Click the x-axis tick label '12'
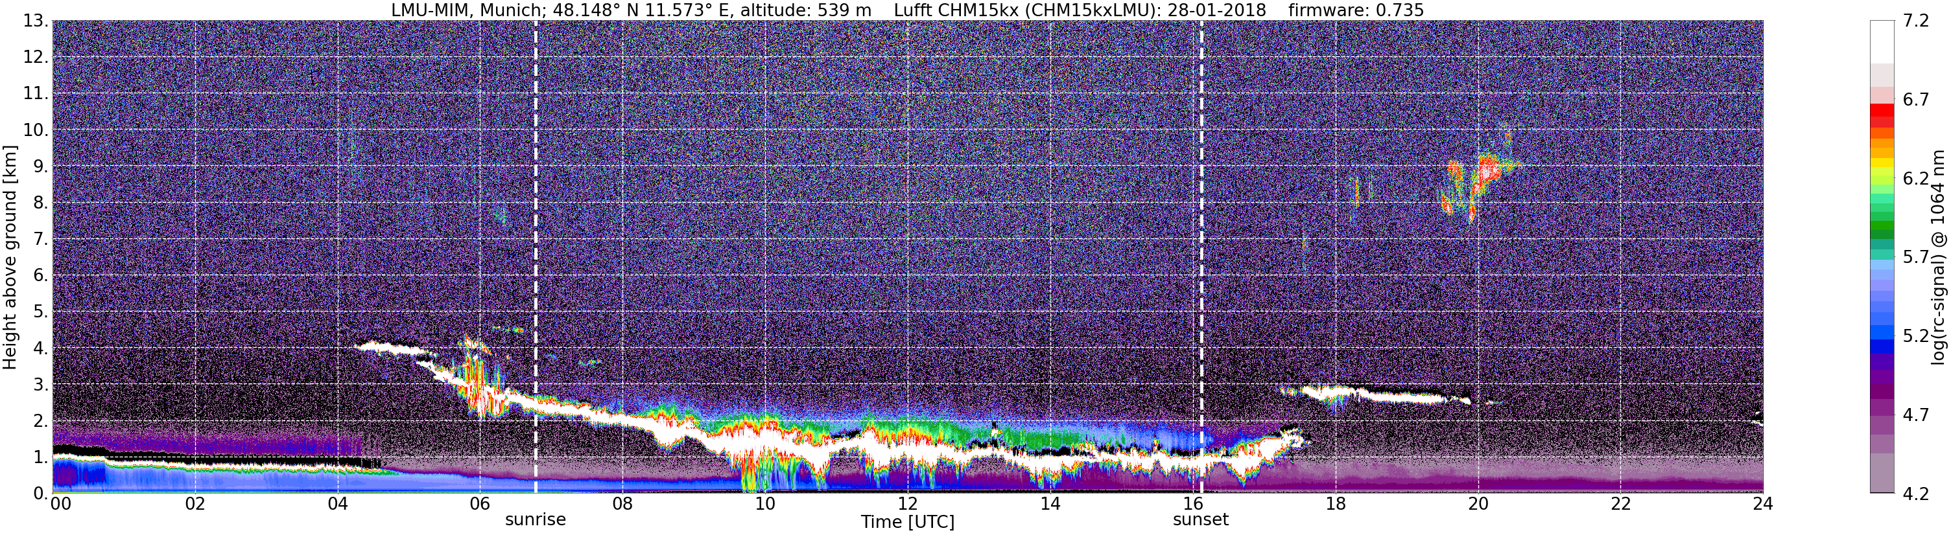This screenshot has height=535, width=1951. click(907, 504)
